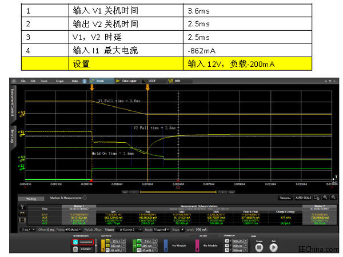Click the V2 trace label handle
Viewport: 343px width, 257px height.
[x=22, y=158]
